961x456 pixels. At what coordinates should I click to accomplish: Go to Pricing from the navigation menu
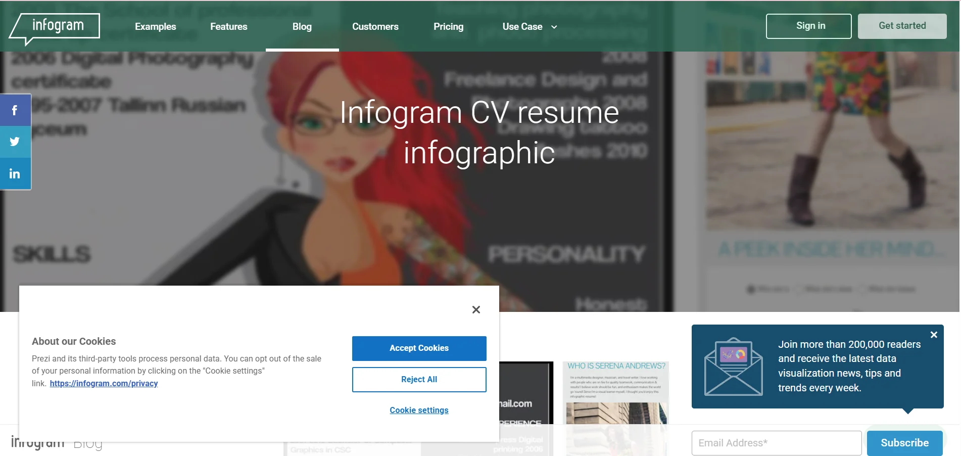tap(448, 26)
